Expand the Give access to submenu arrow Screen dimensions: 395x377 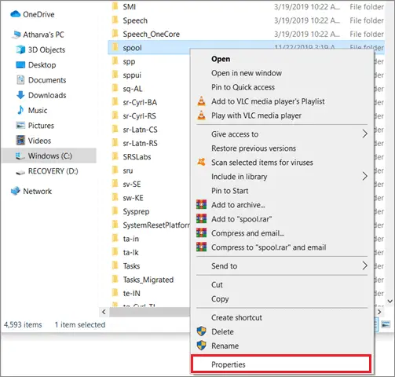[364, 134]
